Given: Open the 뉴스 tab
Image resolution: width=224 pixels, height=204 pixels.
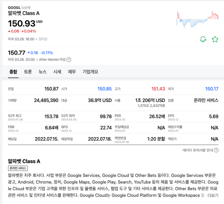Looking at the screenshot, I should click(x=43, y=72).
